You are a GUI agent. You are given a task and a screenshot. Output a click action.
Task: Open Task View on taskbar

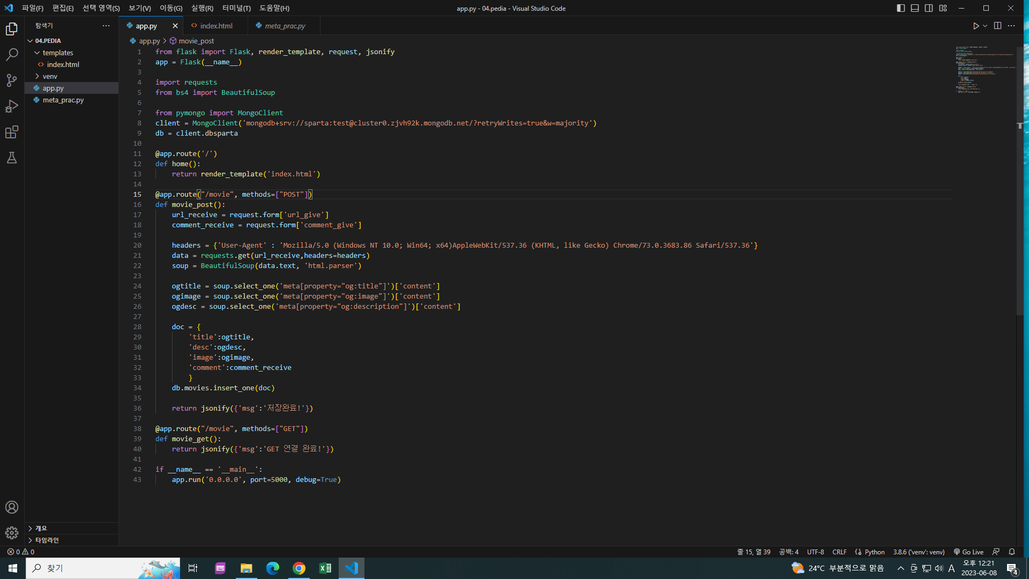193,568
